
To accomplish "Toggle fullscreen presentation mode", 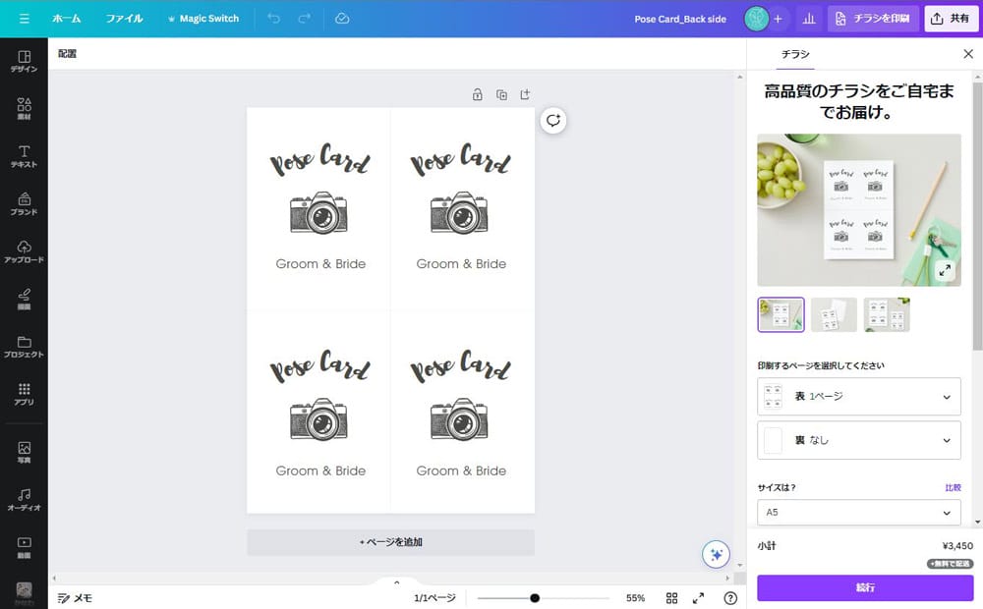I will (698, 598).
